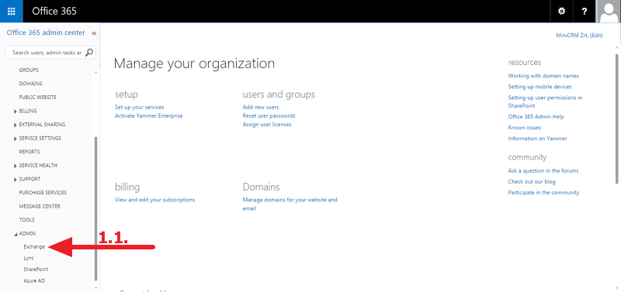621x292 pixels.
Task: Click Ask a question in the forums
Action: tap(543, 170)
